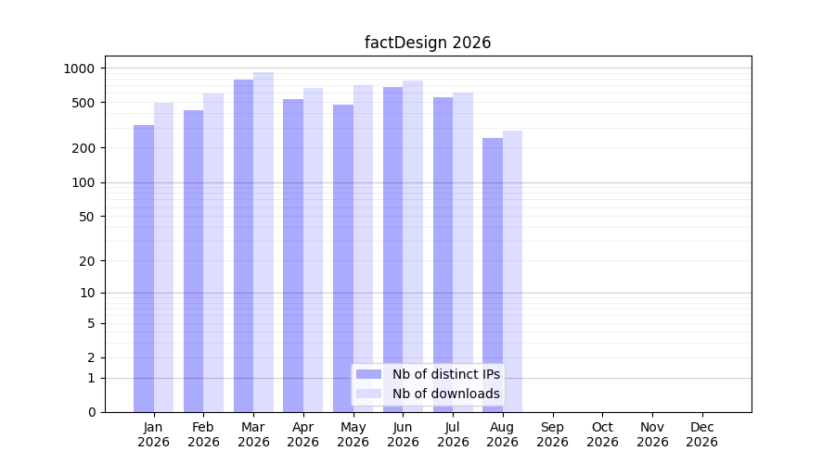
Task: Select the May 2026 distinct IPs bar
Action: coord(343,258)
